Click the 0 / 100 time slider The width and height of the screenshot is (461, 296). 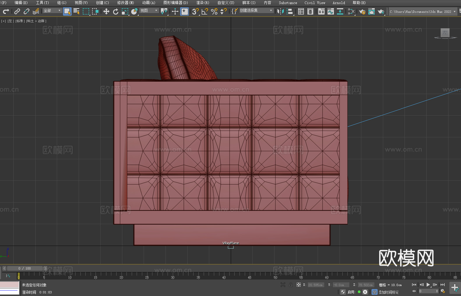point(25,268)
